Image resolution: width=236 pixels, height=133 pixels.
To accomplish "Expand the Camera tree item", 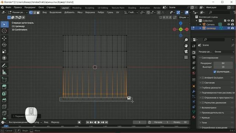I will click(200, 24).
